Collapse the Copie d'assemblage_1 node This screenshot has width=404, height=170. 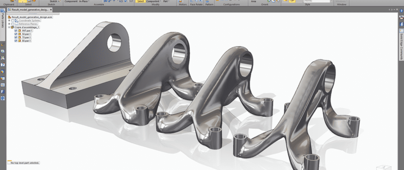(9, 27)
